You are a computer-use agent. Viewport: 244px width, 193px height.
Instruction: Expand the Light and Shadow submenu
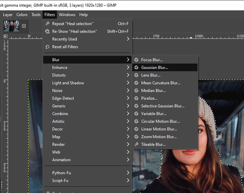(x=68, y=83)
